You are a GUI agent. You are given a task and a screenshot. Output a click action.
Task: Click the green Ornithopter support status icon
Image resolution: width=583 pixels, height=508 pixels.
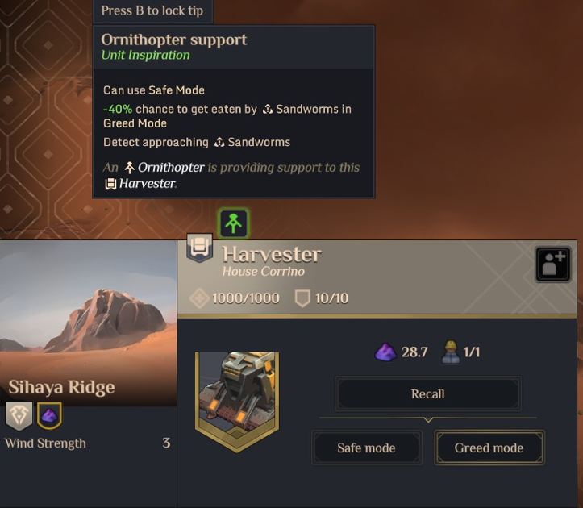click(x=234, y=223)
